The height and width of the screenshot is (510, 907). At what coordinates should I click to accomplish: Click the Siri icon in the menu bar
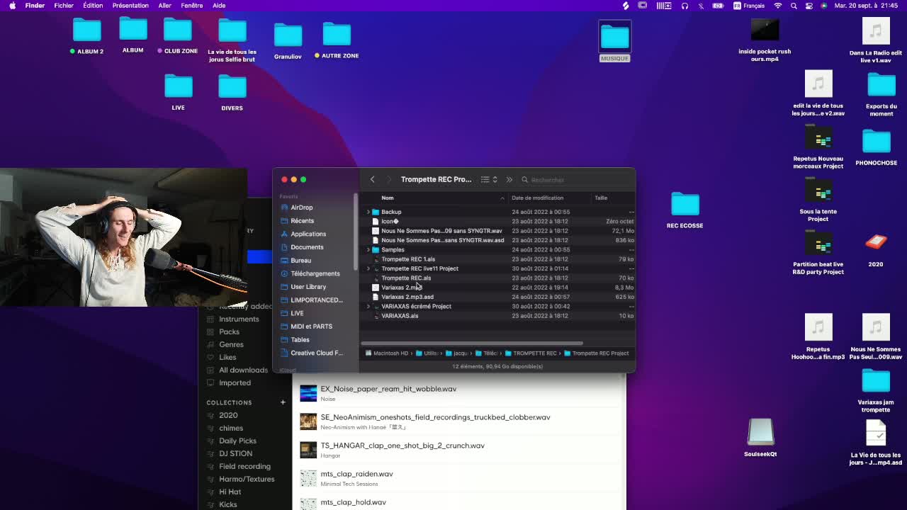tap(823, 6)
